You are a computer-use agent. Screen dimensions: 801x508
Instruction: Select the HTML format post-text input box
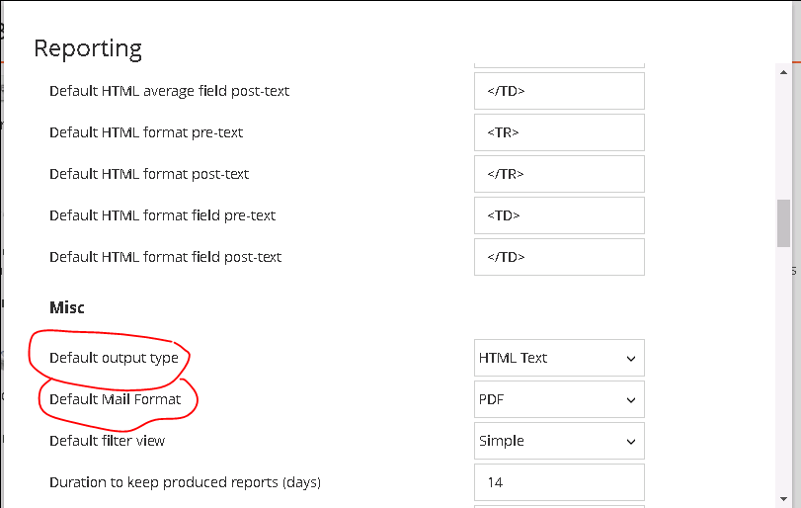(559, 174)
